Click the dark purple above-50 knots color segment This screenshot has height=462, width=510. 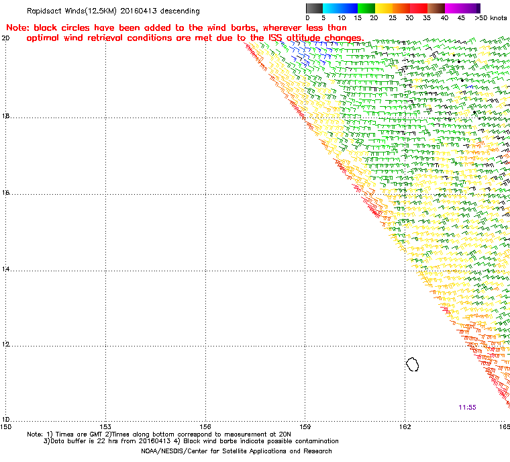478,8
